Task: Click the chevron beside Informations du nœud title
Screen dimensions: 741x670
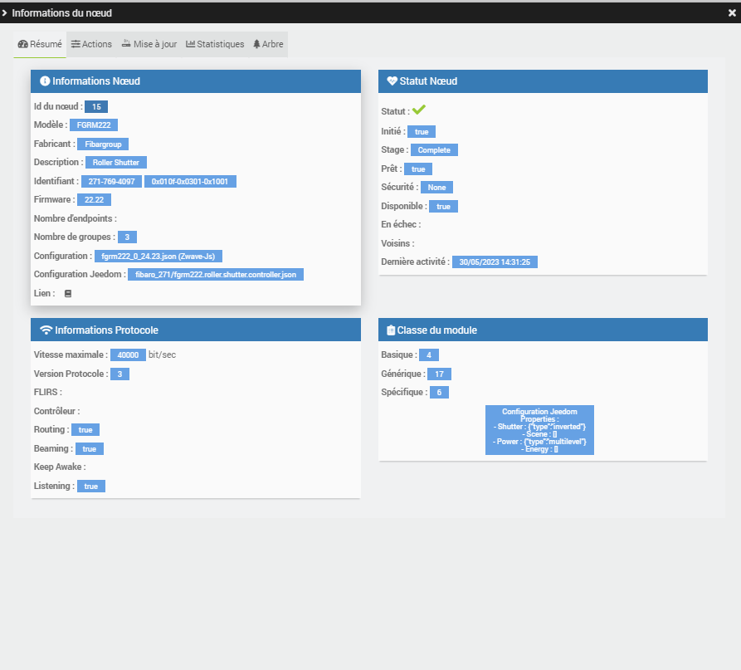Action: (x=5, y=13)
